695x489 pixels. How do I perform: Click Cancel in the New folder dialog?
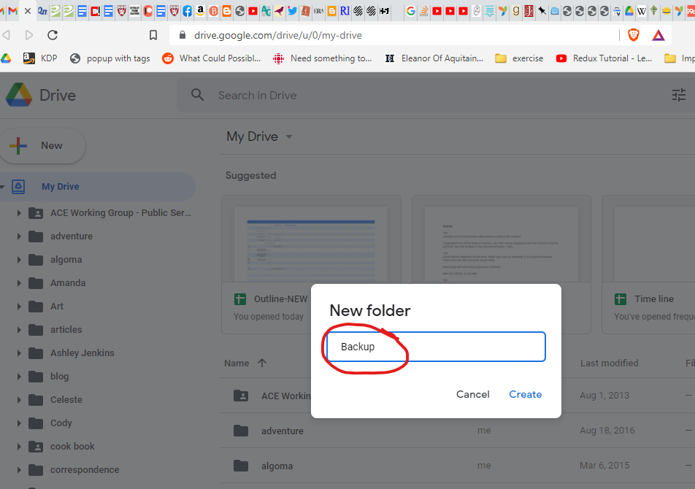coord(472,394)
